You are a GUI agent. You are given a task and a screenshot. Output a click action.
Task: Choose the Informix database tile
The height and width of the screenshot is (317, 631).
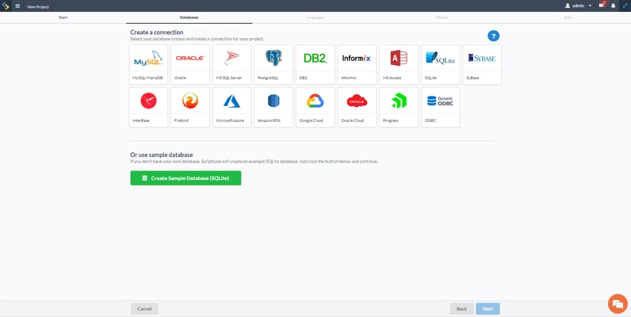click(357, 64)
